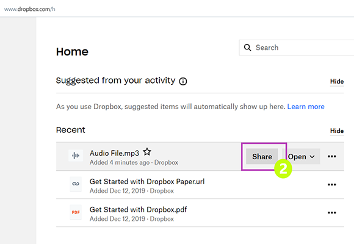Click the browser address bar URL
Image resolution: width=354 pixels, height=244 pixels.
point(29,9)
